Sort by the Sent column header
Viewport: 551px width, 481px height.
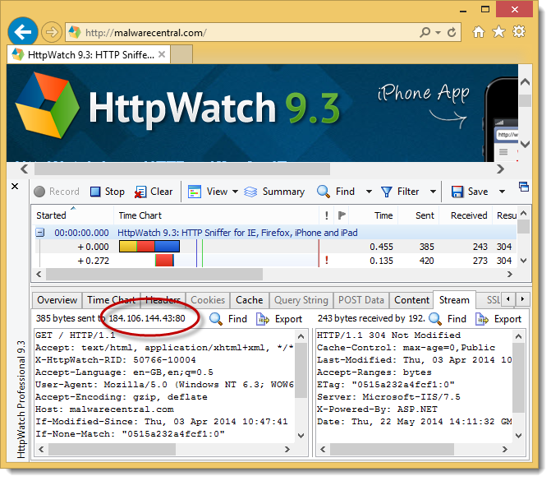(418, 215)
